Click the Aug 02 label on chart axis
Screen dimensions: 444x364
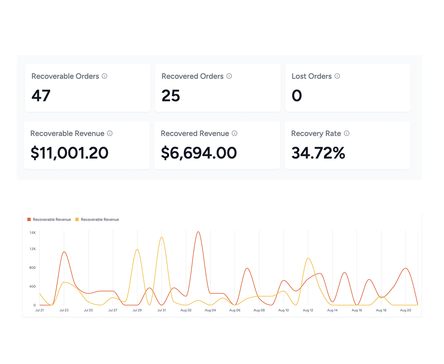[x=186, y=310]
